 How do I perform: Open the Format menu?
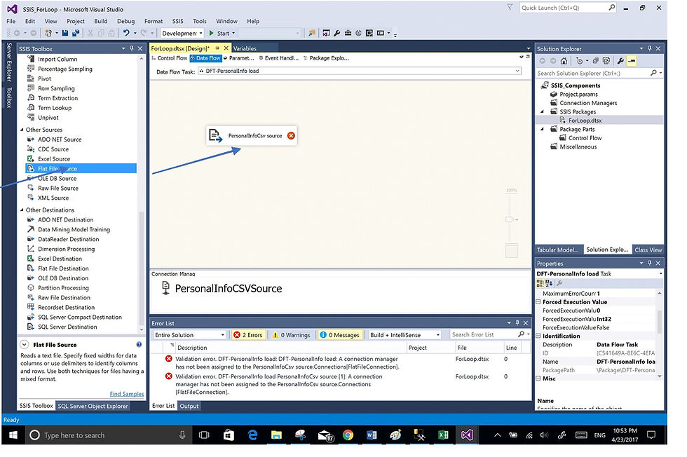154,21
